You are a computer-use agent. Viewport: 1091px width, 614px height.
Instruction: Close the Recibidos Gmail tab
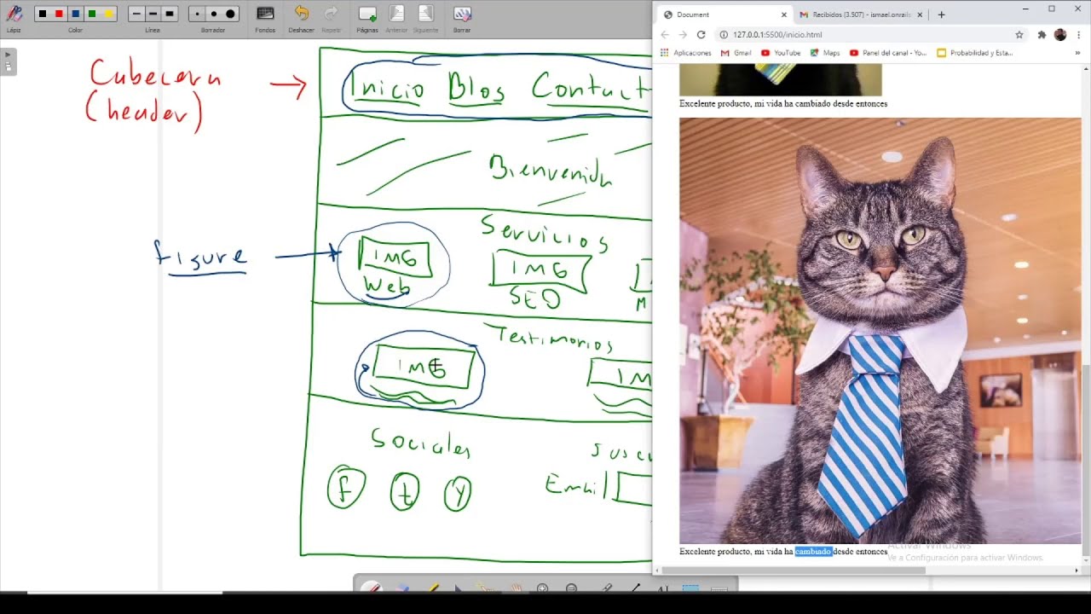click(921, 14)
